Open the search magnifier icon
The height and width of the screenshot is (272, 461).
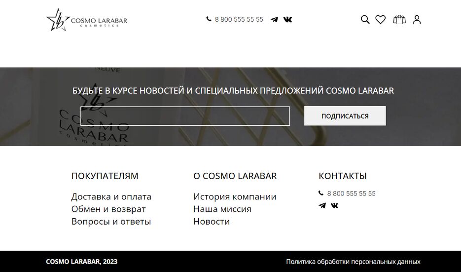click(365, 20)
